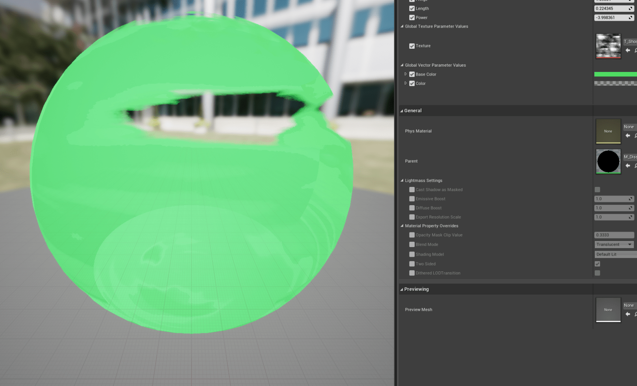Click the Opacity Mask Clip Value field
Screen dimensions: 637x386
click(x=614, y=235)
